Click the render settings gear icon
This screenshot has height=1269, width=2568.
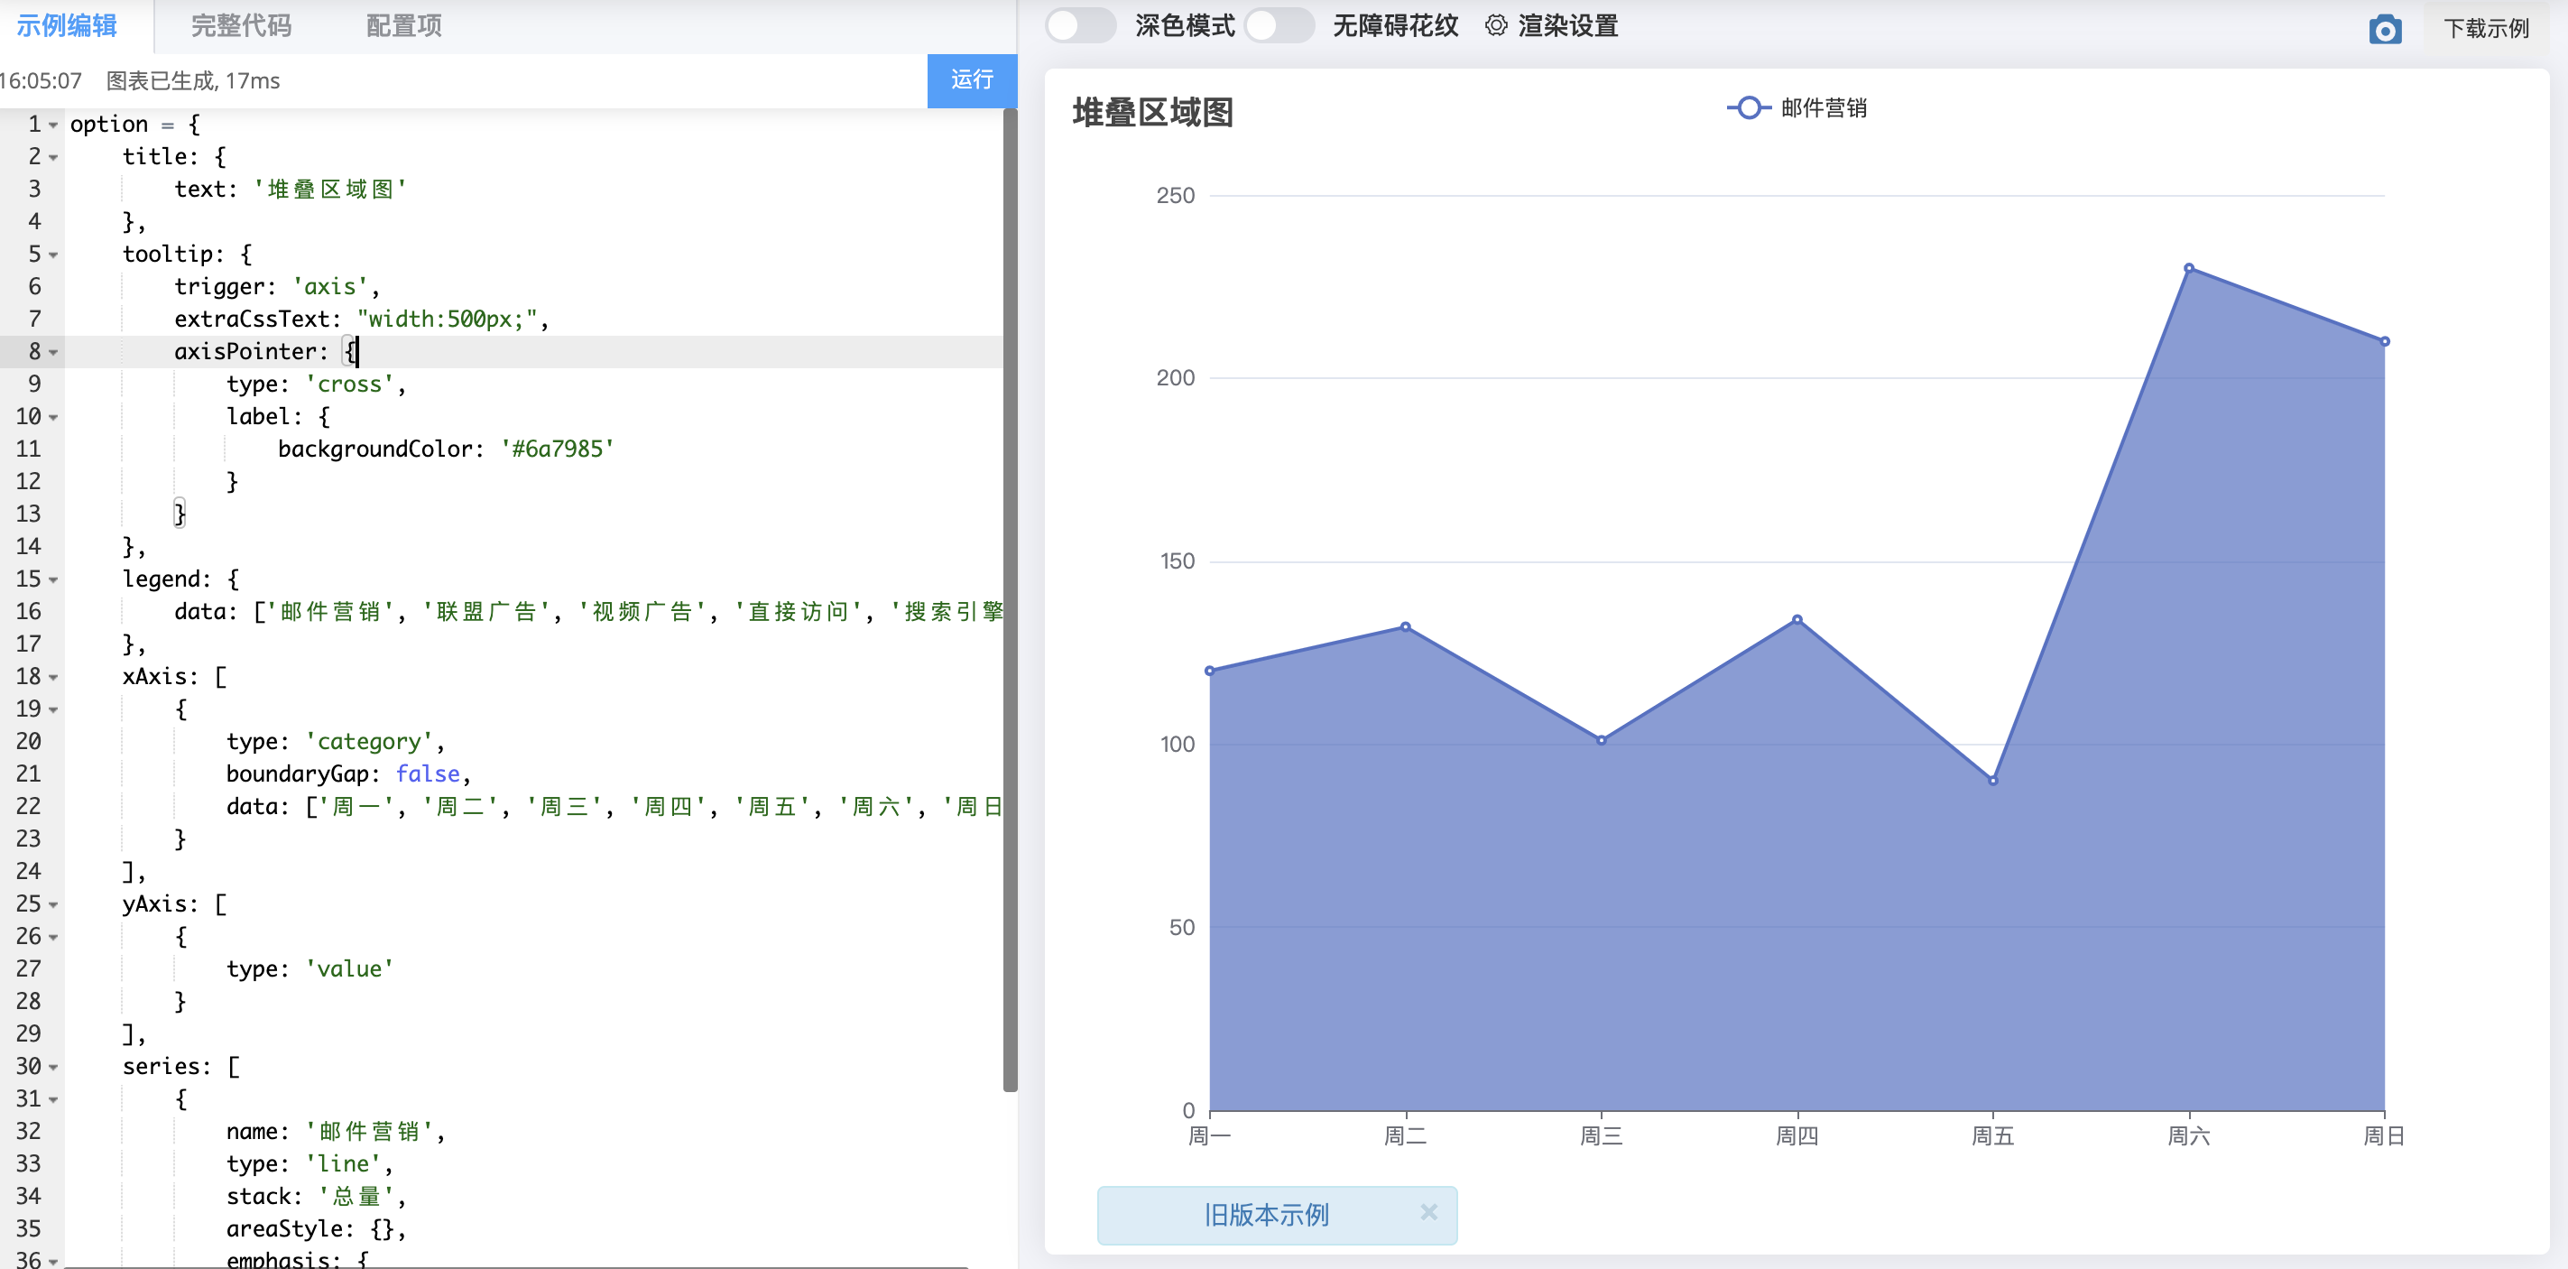(1495, 26)
